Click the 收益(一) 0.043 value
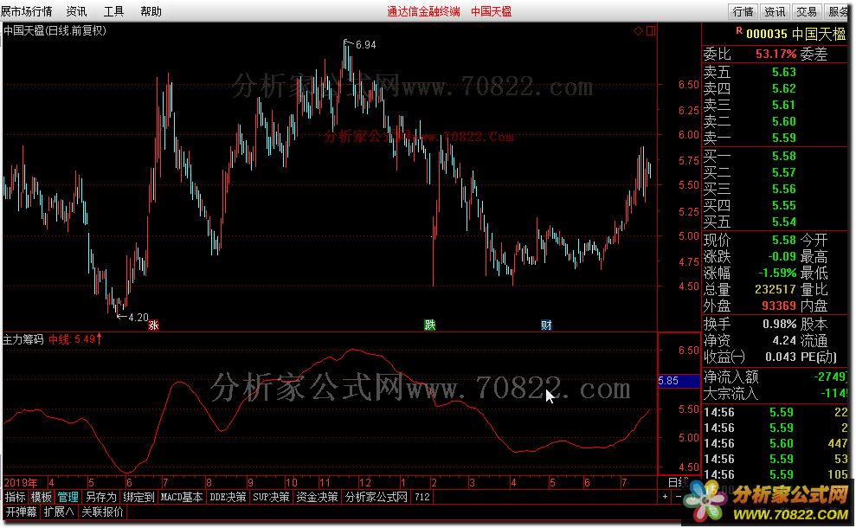The width and height of the screenshot is (856, 528). (x=781, y=357)
